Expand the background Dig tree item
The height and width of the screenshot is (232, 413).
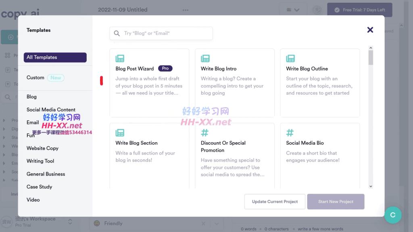pyautogui.click(x=4, y=129)
